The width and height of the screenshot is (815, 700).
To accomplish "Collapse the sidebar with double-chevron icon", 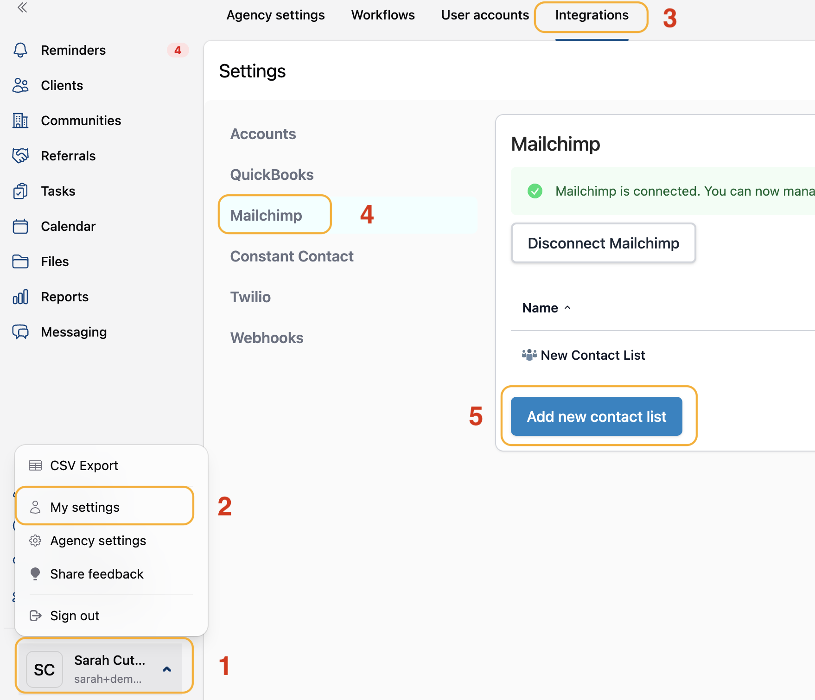I will click(x=22, y=7).
